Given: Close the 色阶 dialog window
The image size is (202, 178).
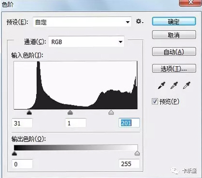Looking at the screenshot, I should coord(190,2).
